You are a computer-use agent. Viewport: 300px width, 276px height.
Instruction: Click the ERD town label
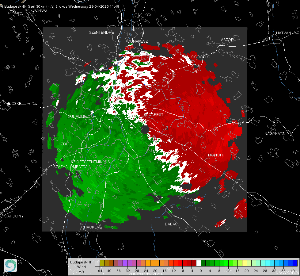tap(64, 144)
